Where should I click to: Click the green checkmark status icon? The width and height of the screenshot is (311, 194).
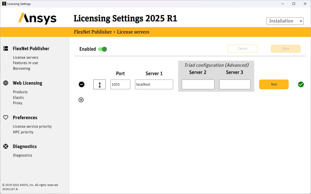[x=301, y=84]
